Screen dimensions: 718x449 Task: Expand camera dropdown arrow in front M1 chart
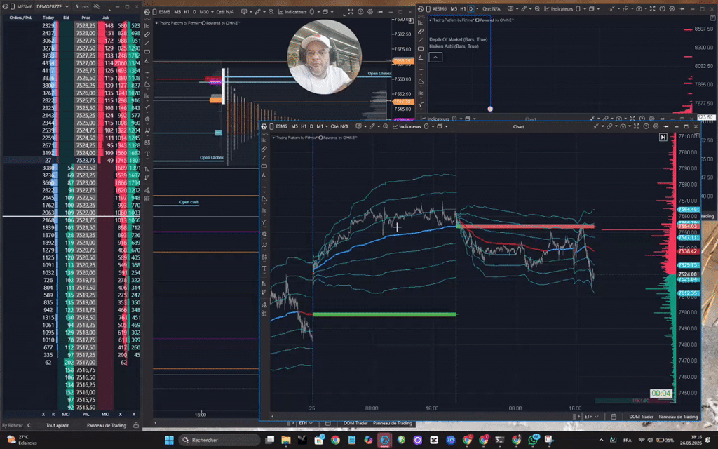point(630,126)
